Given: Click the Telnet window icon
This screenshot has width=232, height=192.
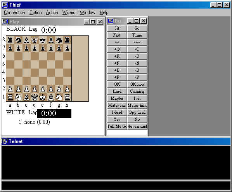Looking at the screenshot, I should click(x=4, y=141).
